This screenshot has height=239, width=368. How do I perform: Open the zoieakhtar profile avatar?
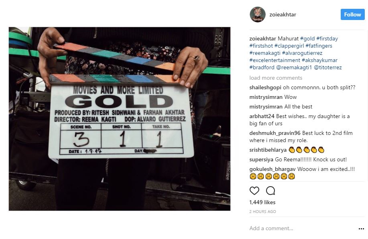pyautogui.click(x=258, y=14)
